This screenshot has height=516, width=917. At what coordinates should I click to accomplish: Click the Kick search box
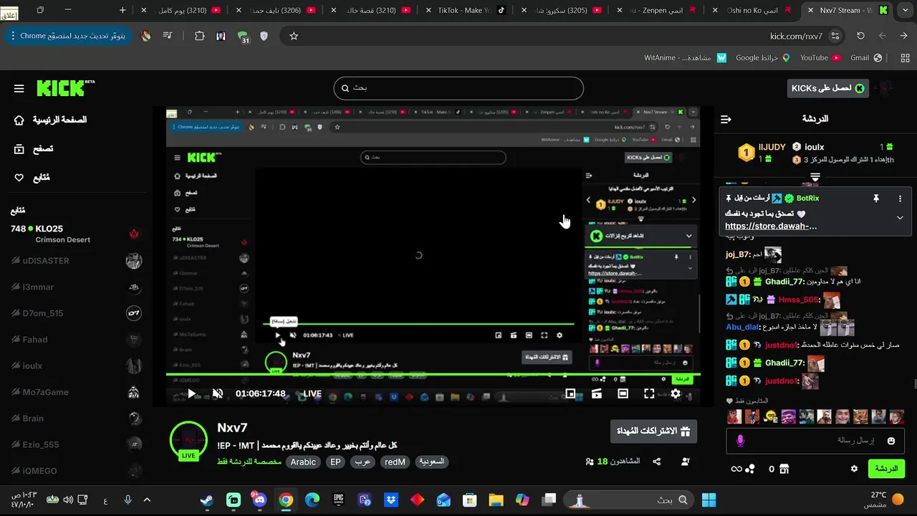(x=458, y=88)
